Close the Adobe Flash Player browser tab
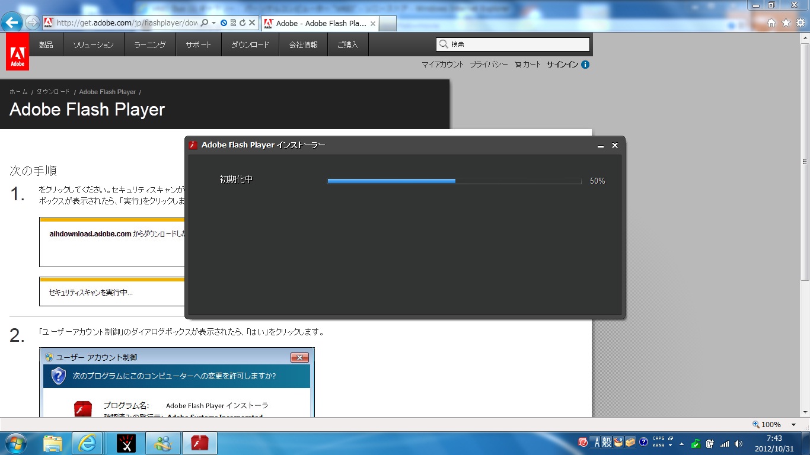Image resolution: width=810 pixels, height=455 pixels. tap(373, 24)
